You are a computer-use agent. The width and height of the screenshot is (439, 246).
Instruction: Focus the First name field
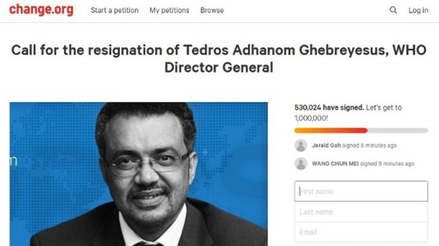(x=361, y=191)
